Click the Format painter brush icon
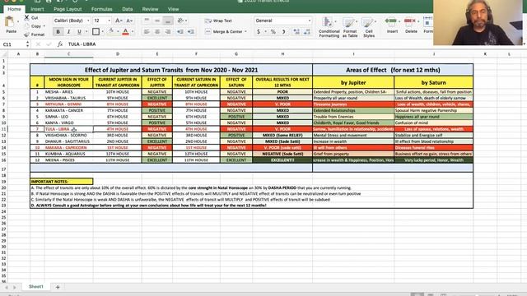Screen dimensions: 527x296 [x=27, y=35]
